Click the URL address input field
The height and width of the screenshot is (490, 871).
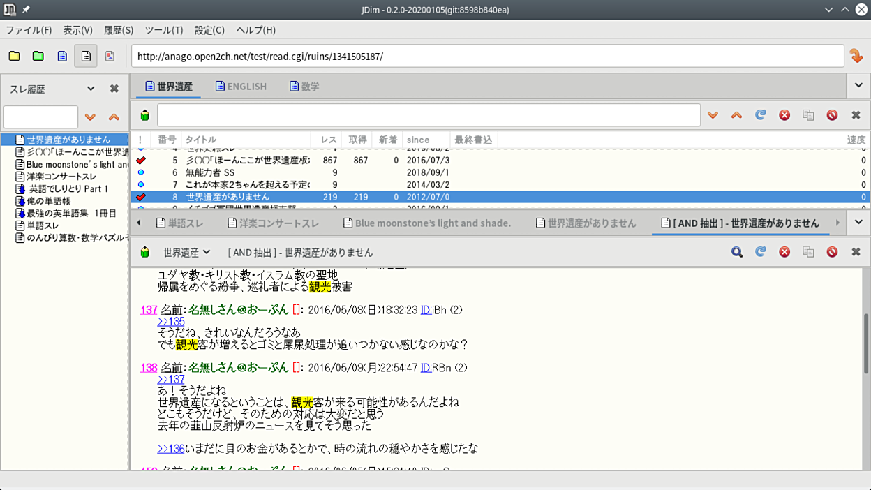click(x=487, y=56)
